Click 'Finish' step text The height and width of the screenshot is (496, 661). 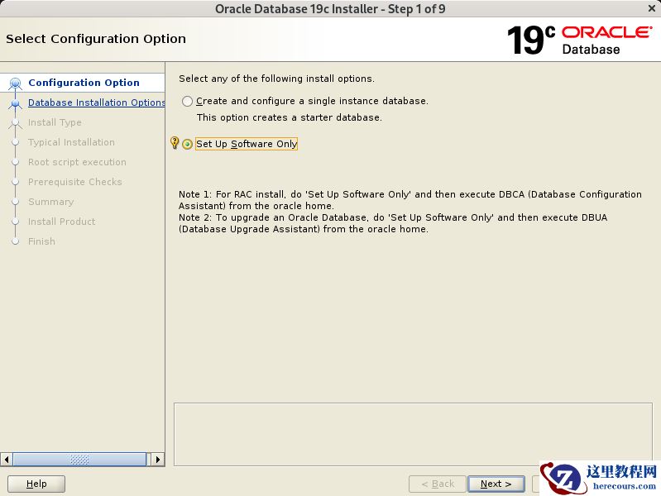pyautogui.click(x=41, y=241)
